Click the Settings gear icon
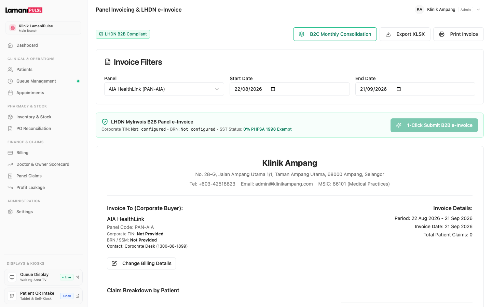The height and width of the screenshot is (307, 492). pos(10,212)
